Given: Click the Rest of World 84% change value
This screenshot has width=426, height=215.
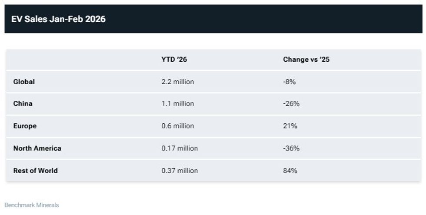Looking at the screenshot, I should coord(290,171).
